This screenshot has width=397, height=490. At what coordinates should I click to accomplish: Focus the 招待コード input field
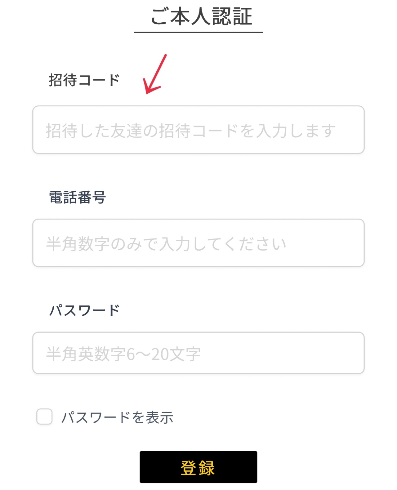pyautogui.click(x=198, y=130)
